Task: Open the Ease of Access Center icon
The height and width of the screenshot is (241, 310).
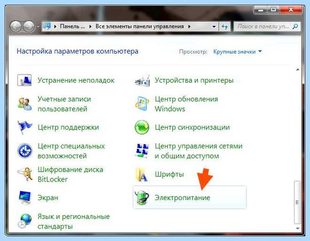Action: coord(25,151)
